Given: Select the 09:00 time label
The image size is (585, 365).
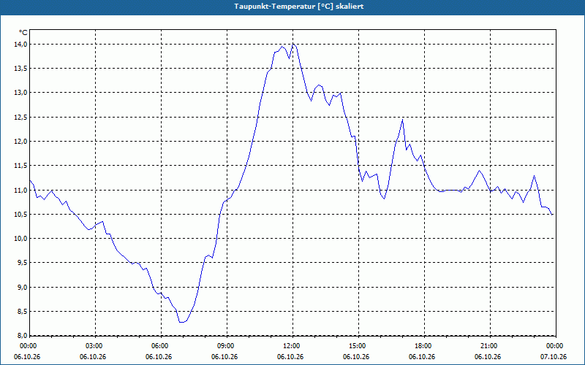Looking at the screenshot, I should point(227,346).
